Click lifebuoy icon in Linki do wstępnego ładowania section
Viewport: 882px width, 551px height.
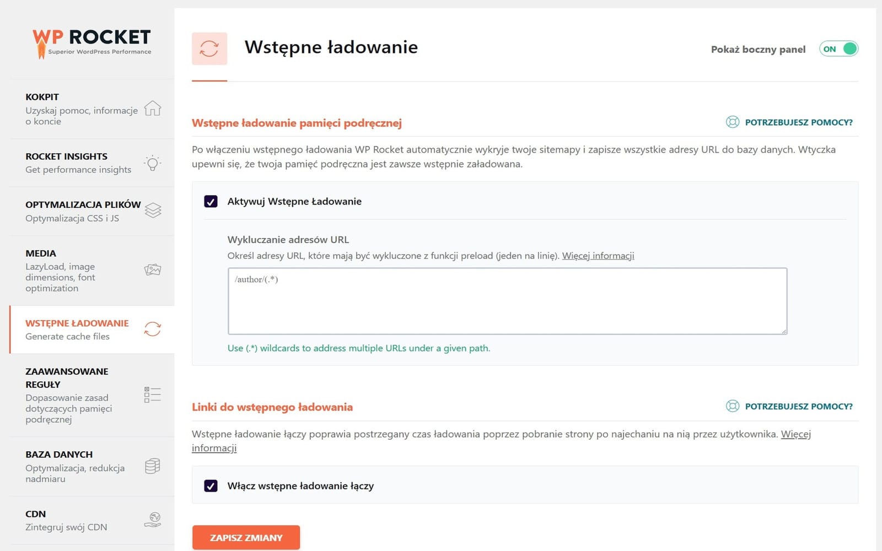[x=733, y=407]
